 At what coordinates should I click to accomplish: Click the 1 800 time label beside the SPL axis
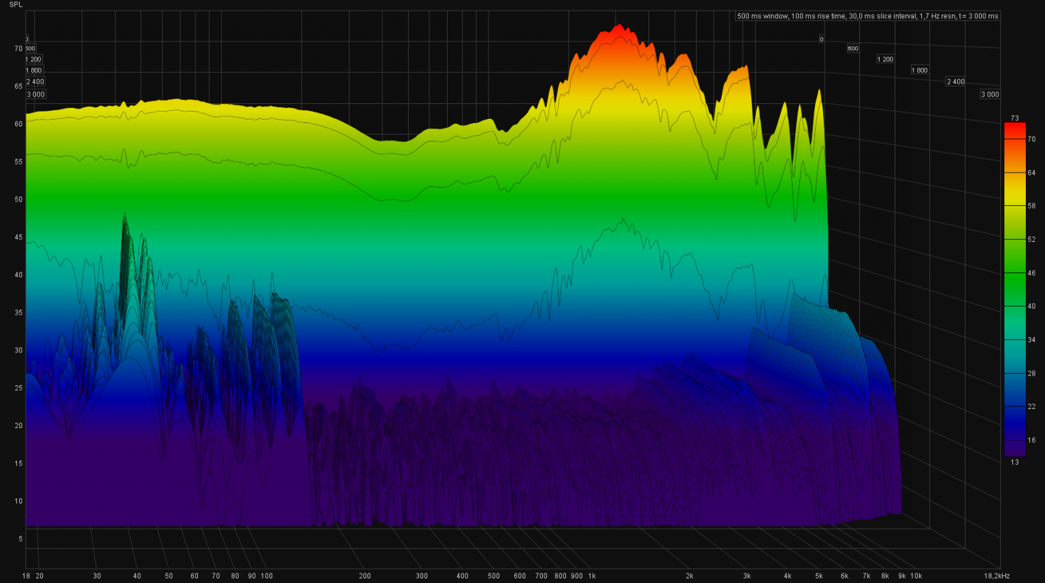coord(33,70)
